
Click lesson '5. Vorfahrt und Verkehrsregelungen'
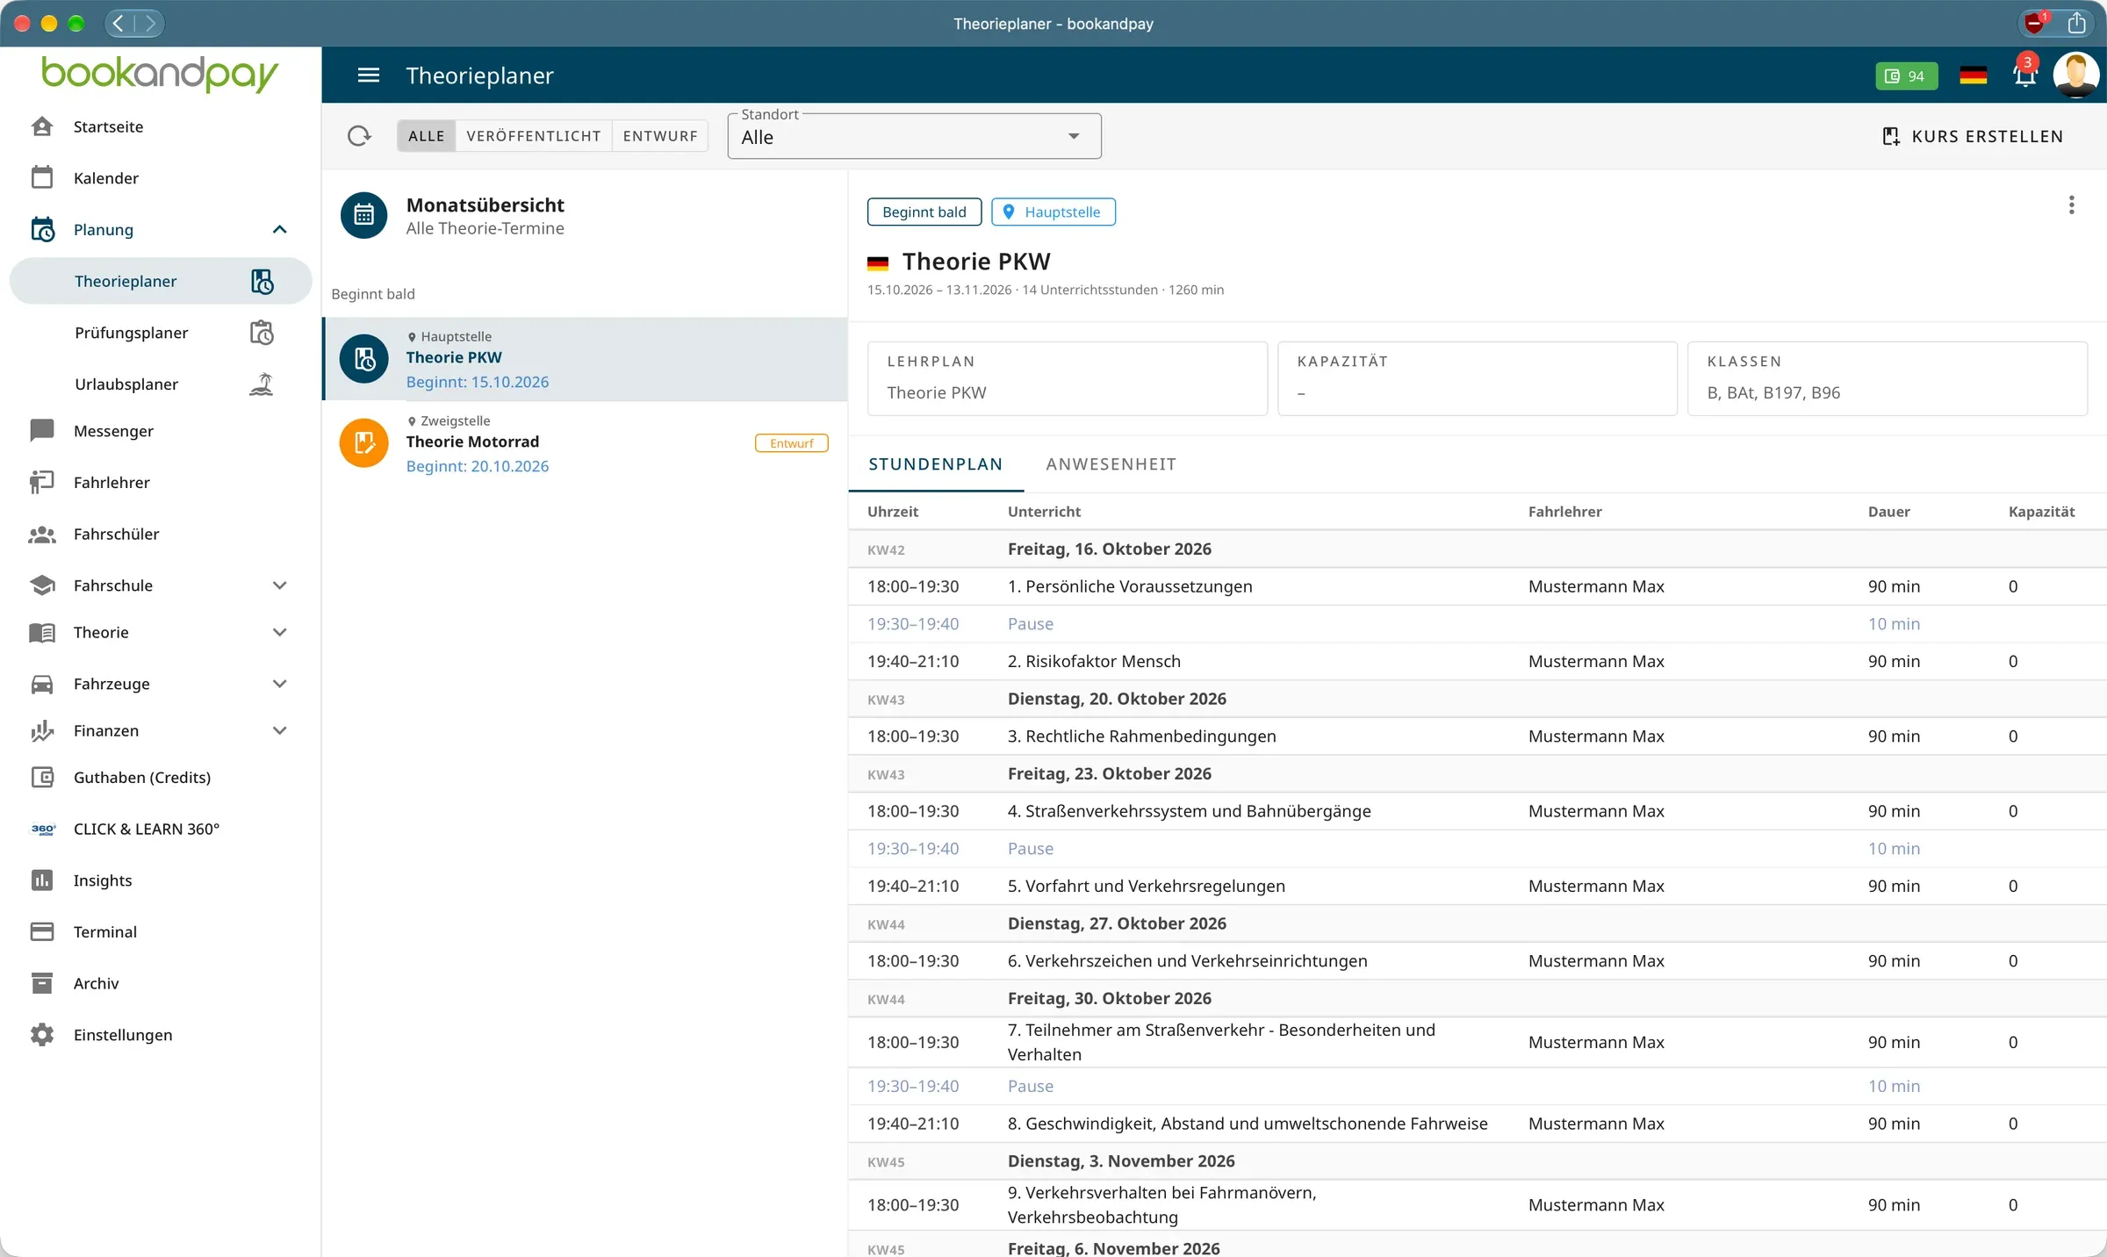coord(1147,887)
